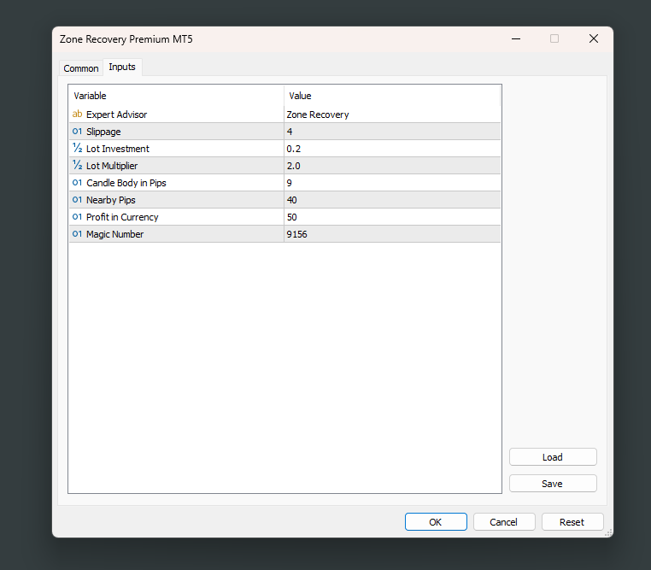Click the Zone Recovery value cell
The width and height of the screenshot is (651, 570).
pos(392,115)
